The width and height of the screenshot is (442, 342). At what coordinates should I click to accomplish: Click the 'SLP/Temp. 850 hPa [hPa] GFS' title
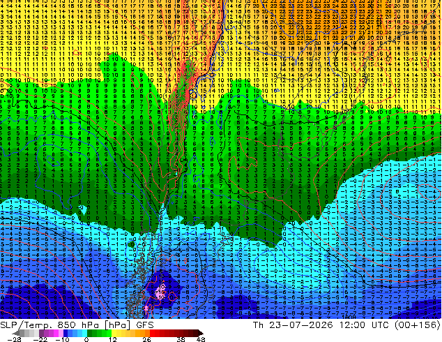(77, 325)
